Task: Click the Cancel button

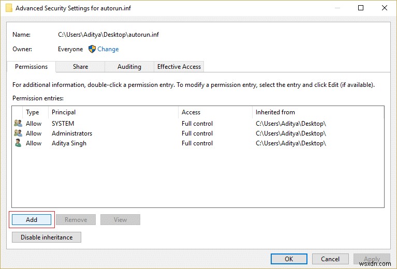Action: coord(330,259)
